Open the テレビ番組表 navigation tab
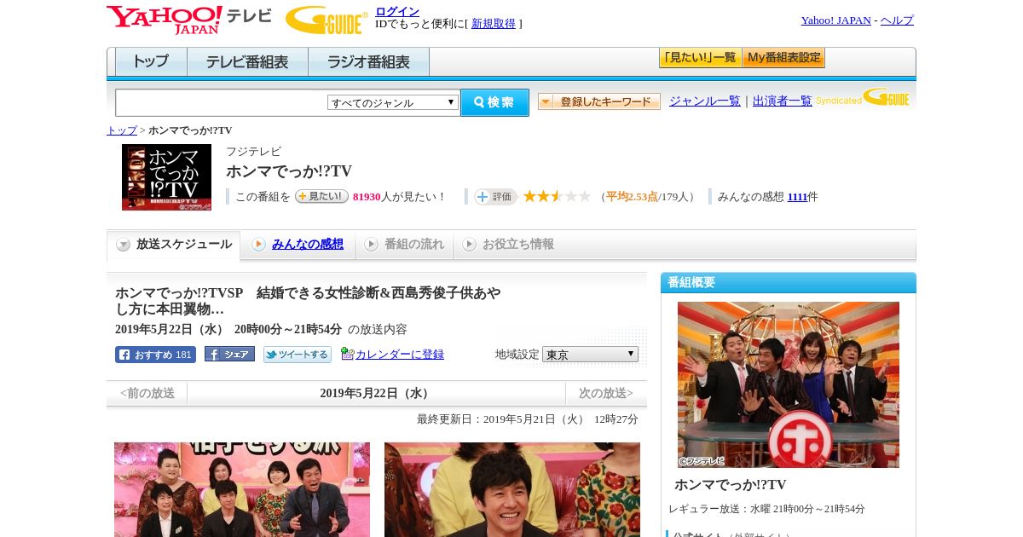This screenshot has width=1023, height=537. [247, 61]
